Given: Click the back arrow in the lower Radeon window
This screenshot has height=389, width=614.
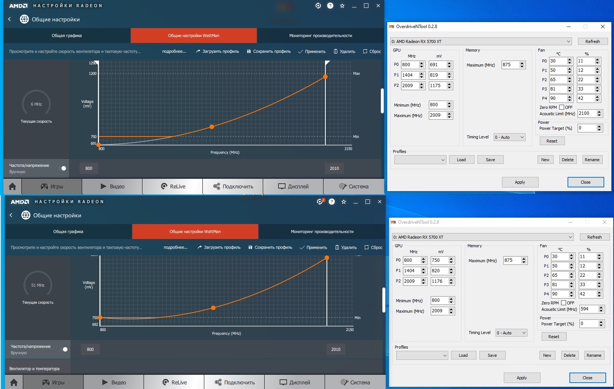Looking at the screenshot, I should pos(11,215).
